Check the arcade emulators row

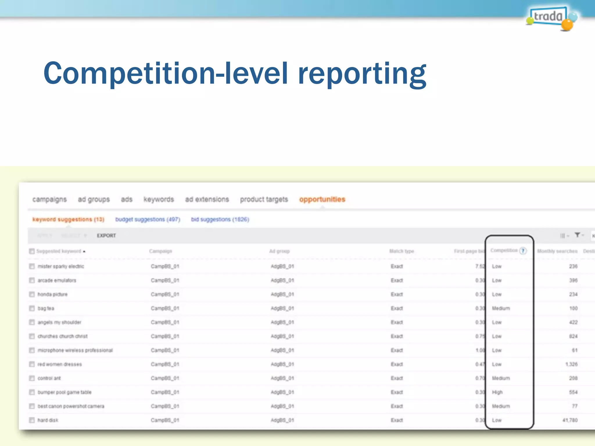click(x=32, y=280)
